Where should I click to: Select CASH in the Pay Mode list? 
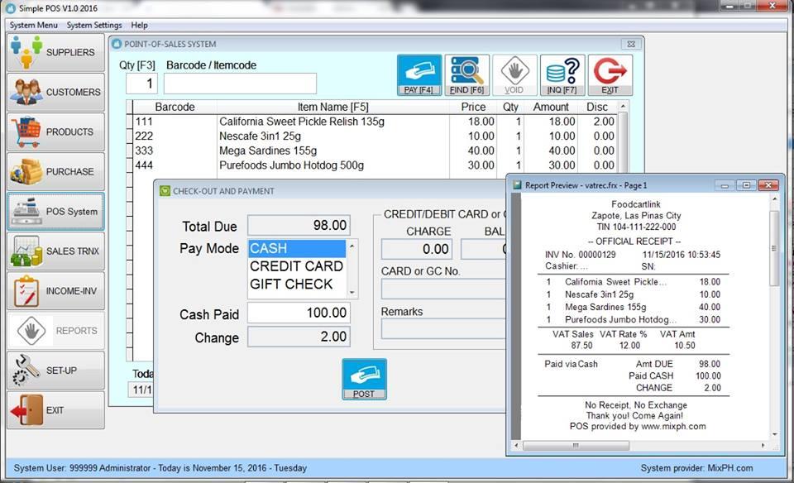pyautogui.click(x=297, y=249)
